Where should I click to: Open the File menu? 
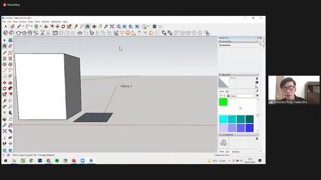tap(4, 21)
